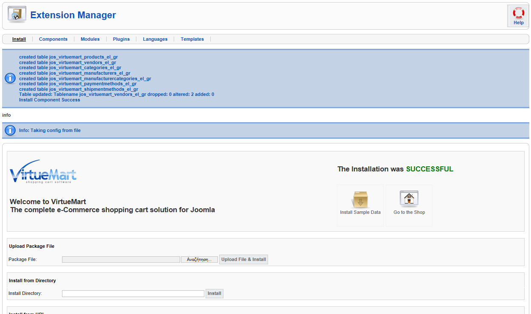Click the Upload File & Install button

[x=244, y=259]
